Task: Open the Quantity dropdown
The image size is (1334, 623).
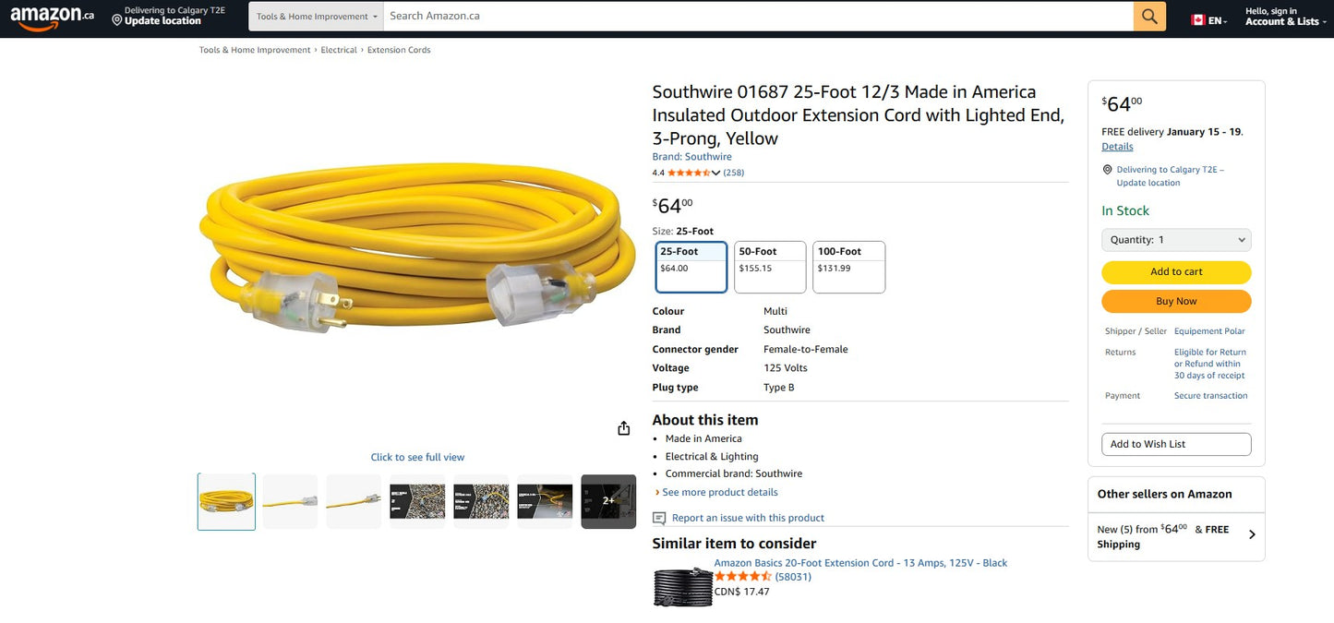Action: coord(1175,239)
